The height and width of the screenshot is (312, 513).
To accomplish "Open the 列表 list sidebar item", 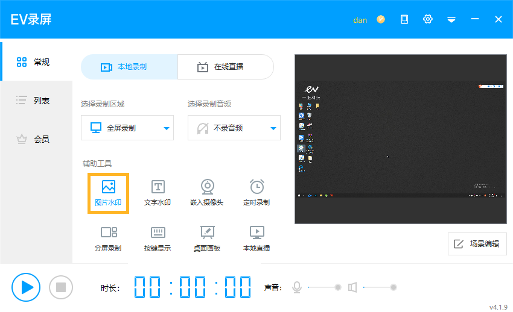I will [x=36, y=100].
